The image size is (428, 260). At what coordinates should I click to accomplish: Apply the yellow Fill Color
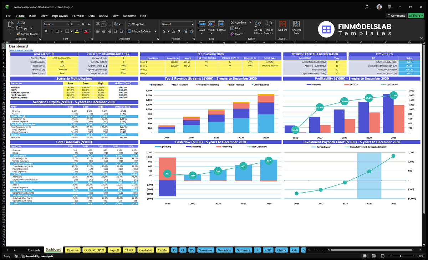click(x=76, y=31)
